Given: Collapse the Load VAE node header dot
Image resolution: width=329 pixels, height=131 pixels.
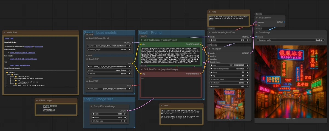Looking at the screenshot, I should 87,81.
